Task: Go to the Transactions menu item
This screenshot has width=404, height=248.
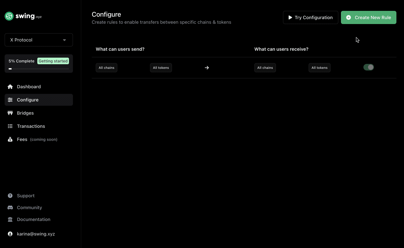Action: [31, 126]
